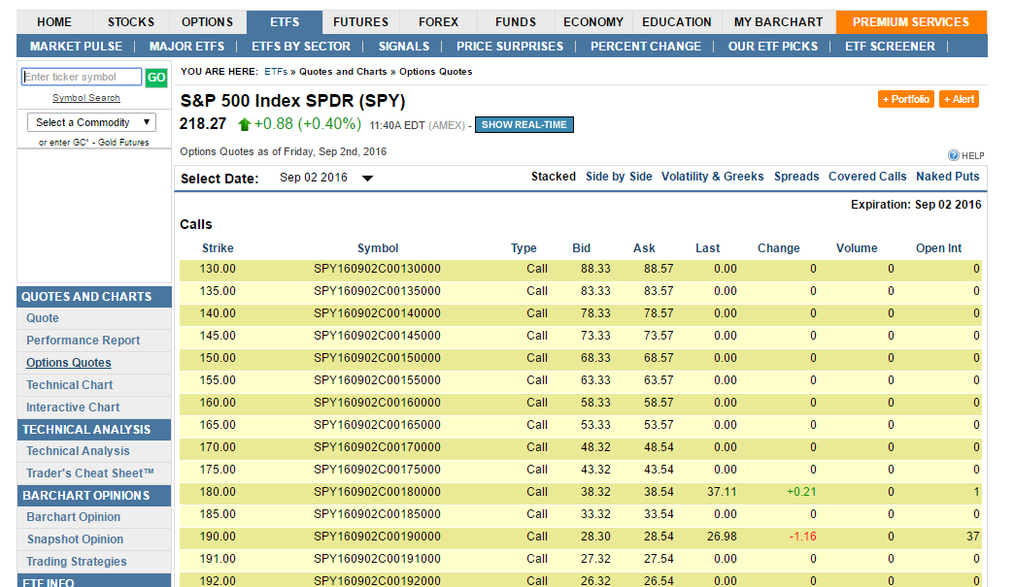Image resolution: width=1014 pixels, height=587 pixels.
Task: Switch to the MARKET PULSE tab
Action: tap(76, 46)
